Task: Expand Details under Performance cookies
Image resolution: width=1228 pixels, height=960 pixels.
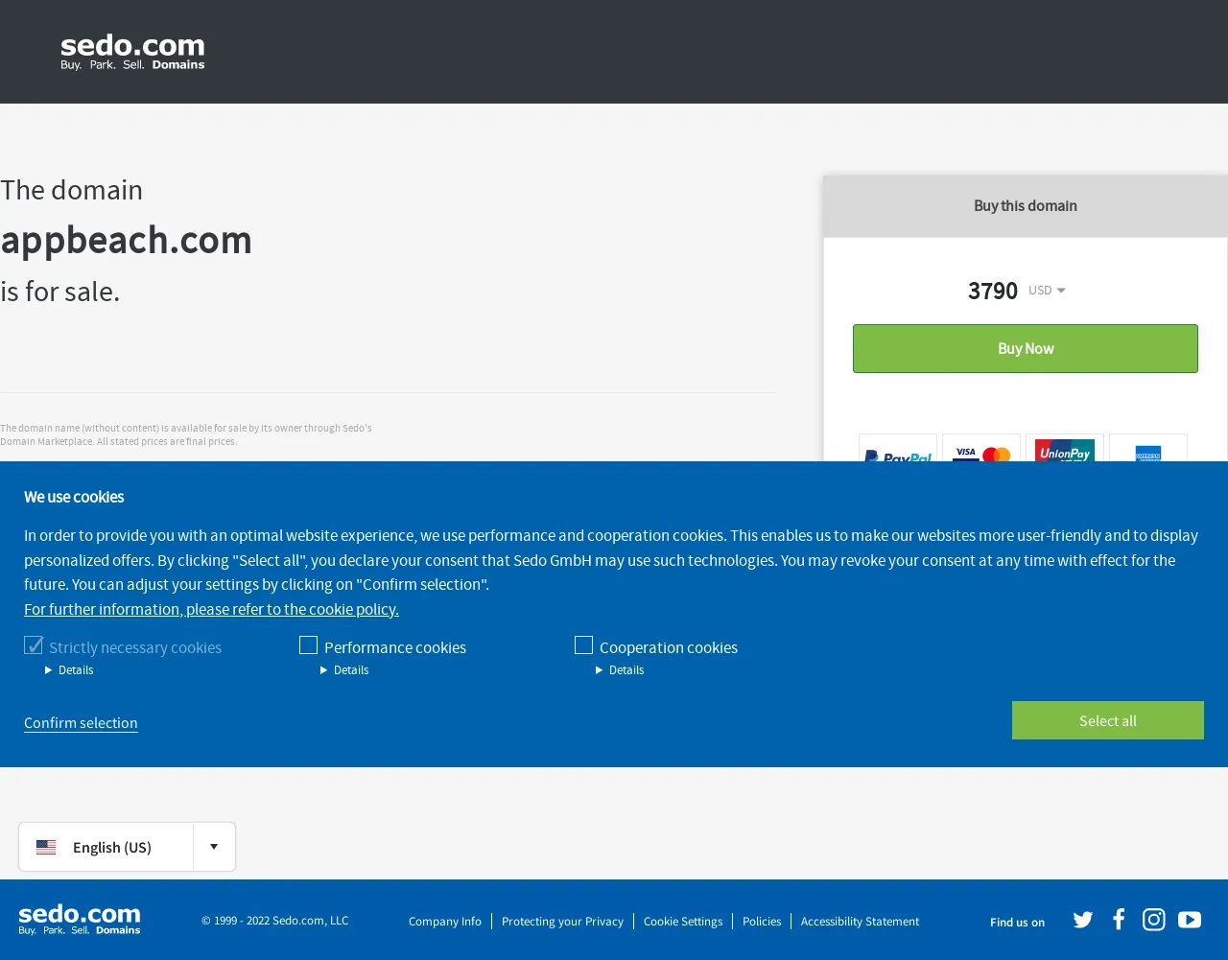Action: (x=344, y=670)
